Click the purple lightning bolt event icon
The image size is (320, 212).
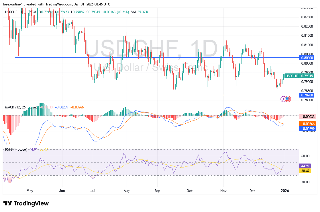pyautogui.click(x=283, y=99)
